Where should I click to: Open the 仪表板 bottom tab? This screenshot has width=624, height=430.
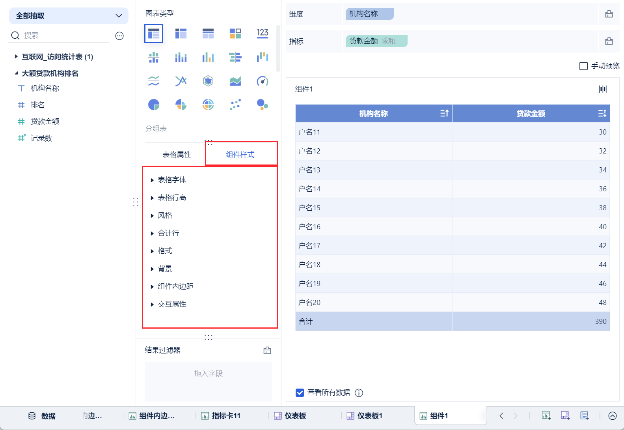coord(290,416)
